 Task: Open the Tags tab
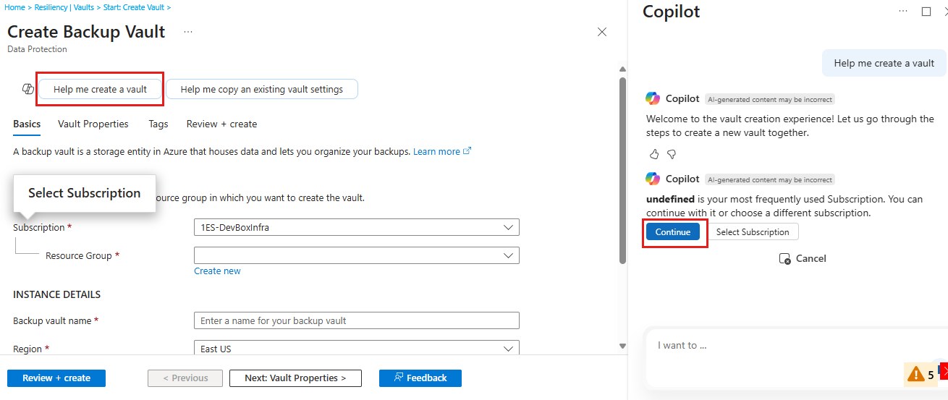point(158,124)
